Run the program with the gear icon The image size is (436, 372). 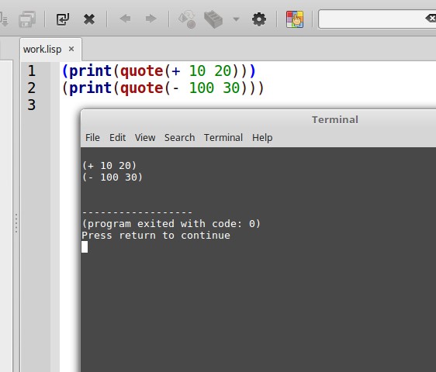(259, 19)
